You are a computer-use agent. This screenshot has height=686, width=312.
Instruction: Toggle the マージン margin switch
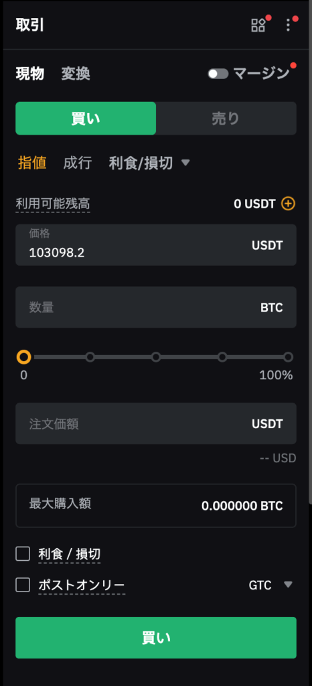[x=218, y=74]
